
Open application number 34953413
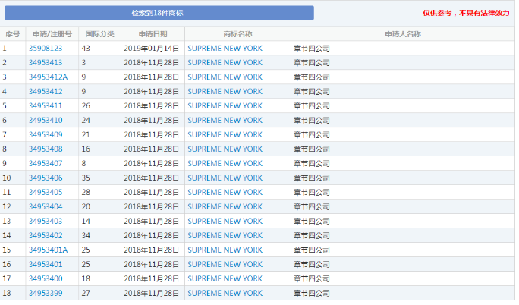pos(46,62)
